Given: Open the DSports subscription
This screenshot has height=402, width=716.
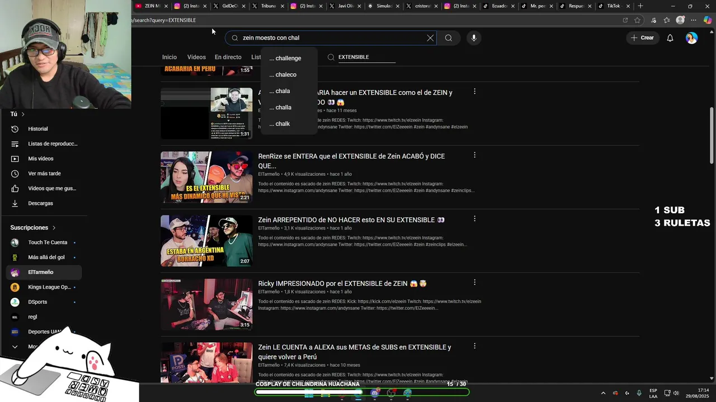Looking at the screenshot, I should (44, 302).
